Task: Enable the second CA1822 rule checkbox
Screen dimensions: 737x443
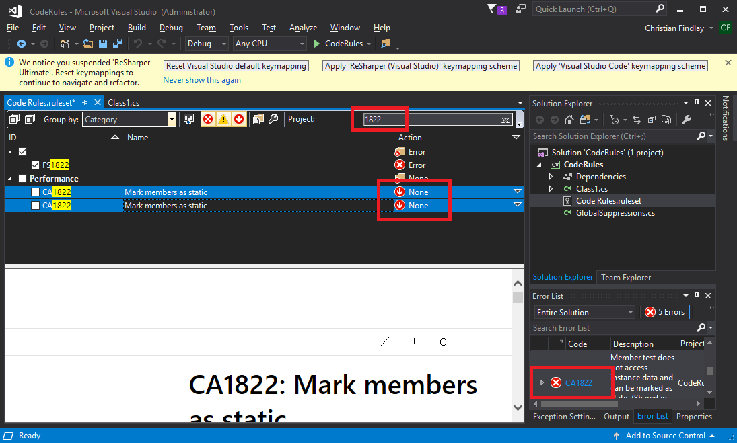Action: [35, 206]
